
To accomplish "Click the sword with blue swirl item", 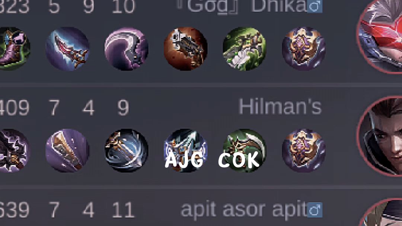I will pos(127,150).
